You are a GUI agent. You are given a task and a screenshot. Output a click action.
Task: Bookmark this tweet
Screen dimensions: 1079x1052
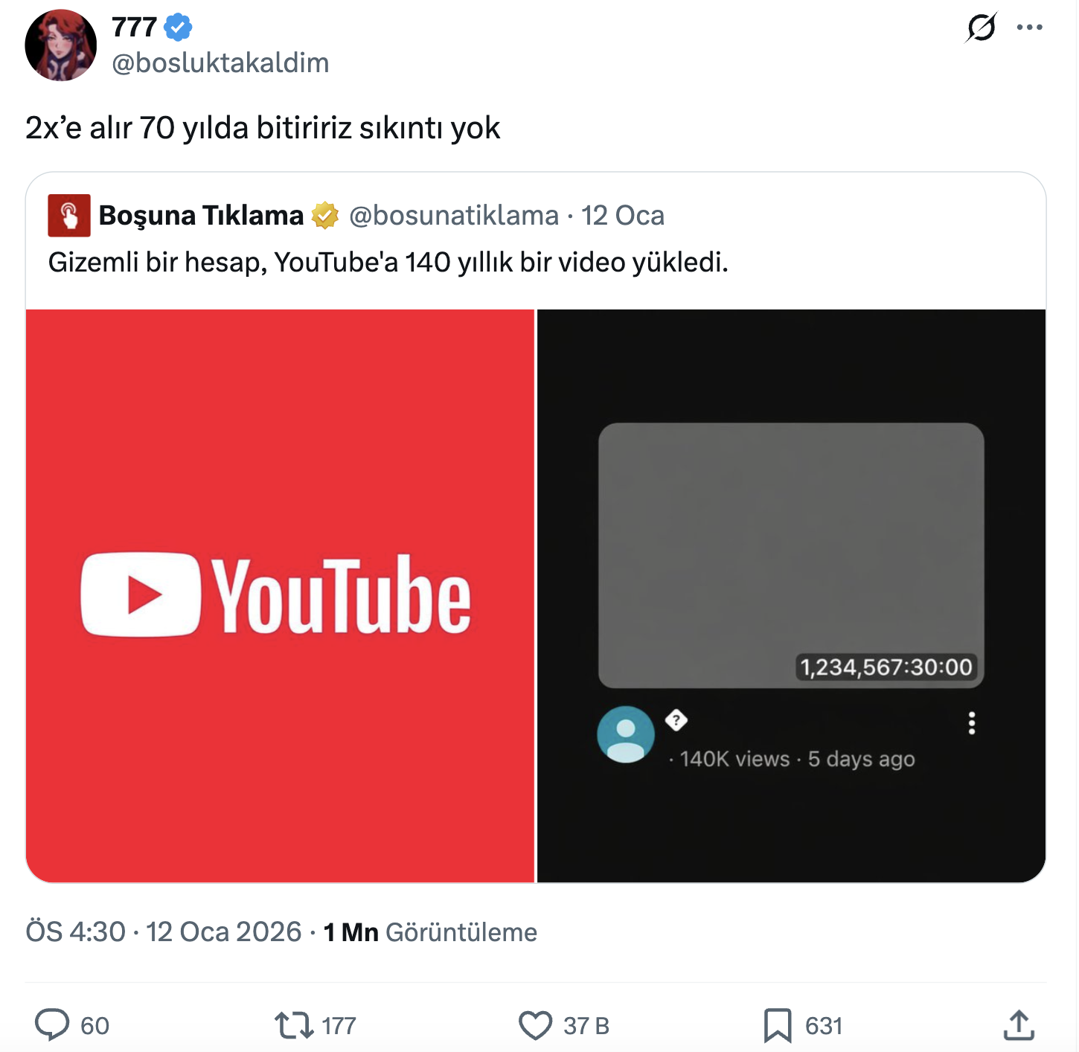pyautogui.click(x=778, y=1024)
